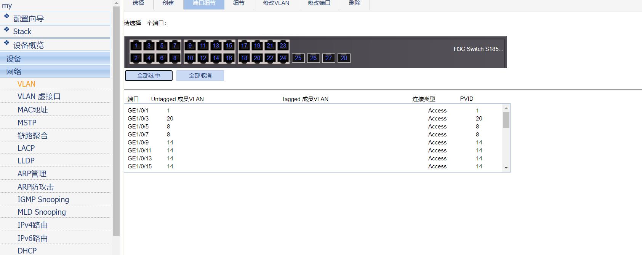Viewport: 642px width, 255px height.
Task: Select port 15 on the switch panel
Action: tap(229, 46)
